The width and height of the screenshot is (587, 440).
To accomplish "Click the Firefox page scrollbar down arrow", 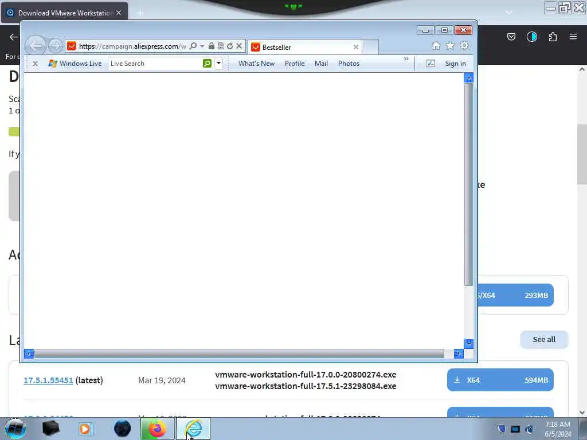I will click(x=582, y=412).
